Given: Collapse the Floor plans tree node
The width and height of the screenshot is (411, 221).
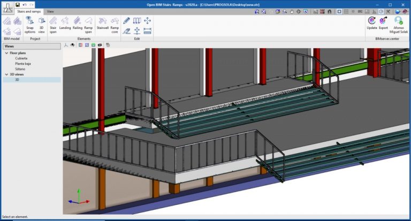Looking at the screenshot, I should 6,53.
